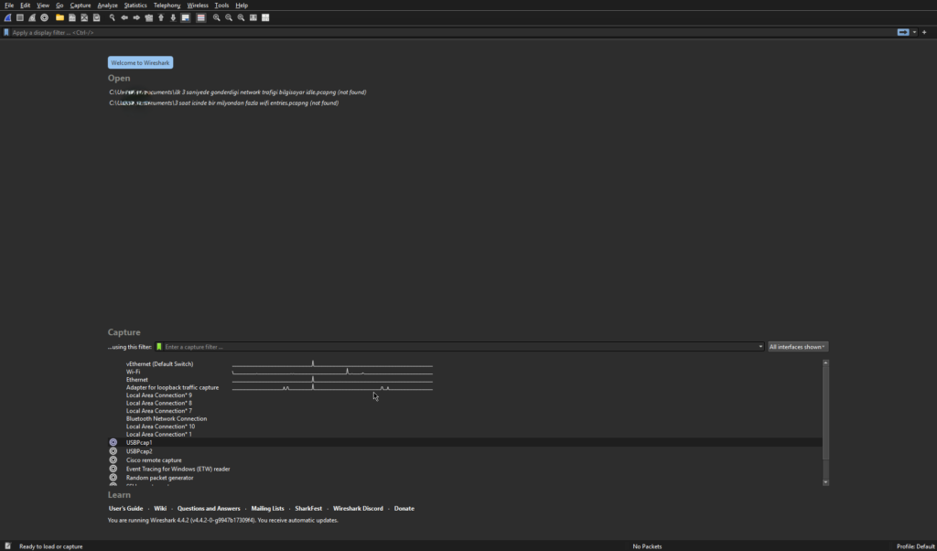Open the Statistics menu
The width and height of the screenshot is (937, 551).
coord(135,5)
